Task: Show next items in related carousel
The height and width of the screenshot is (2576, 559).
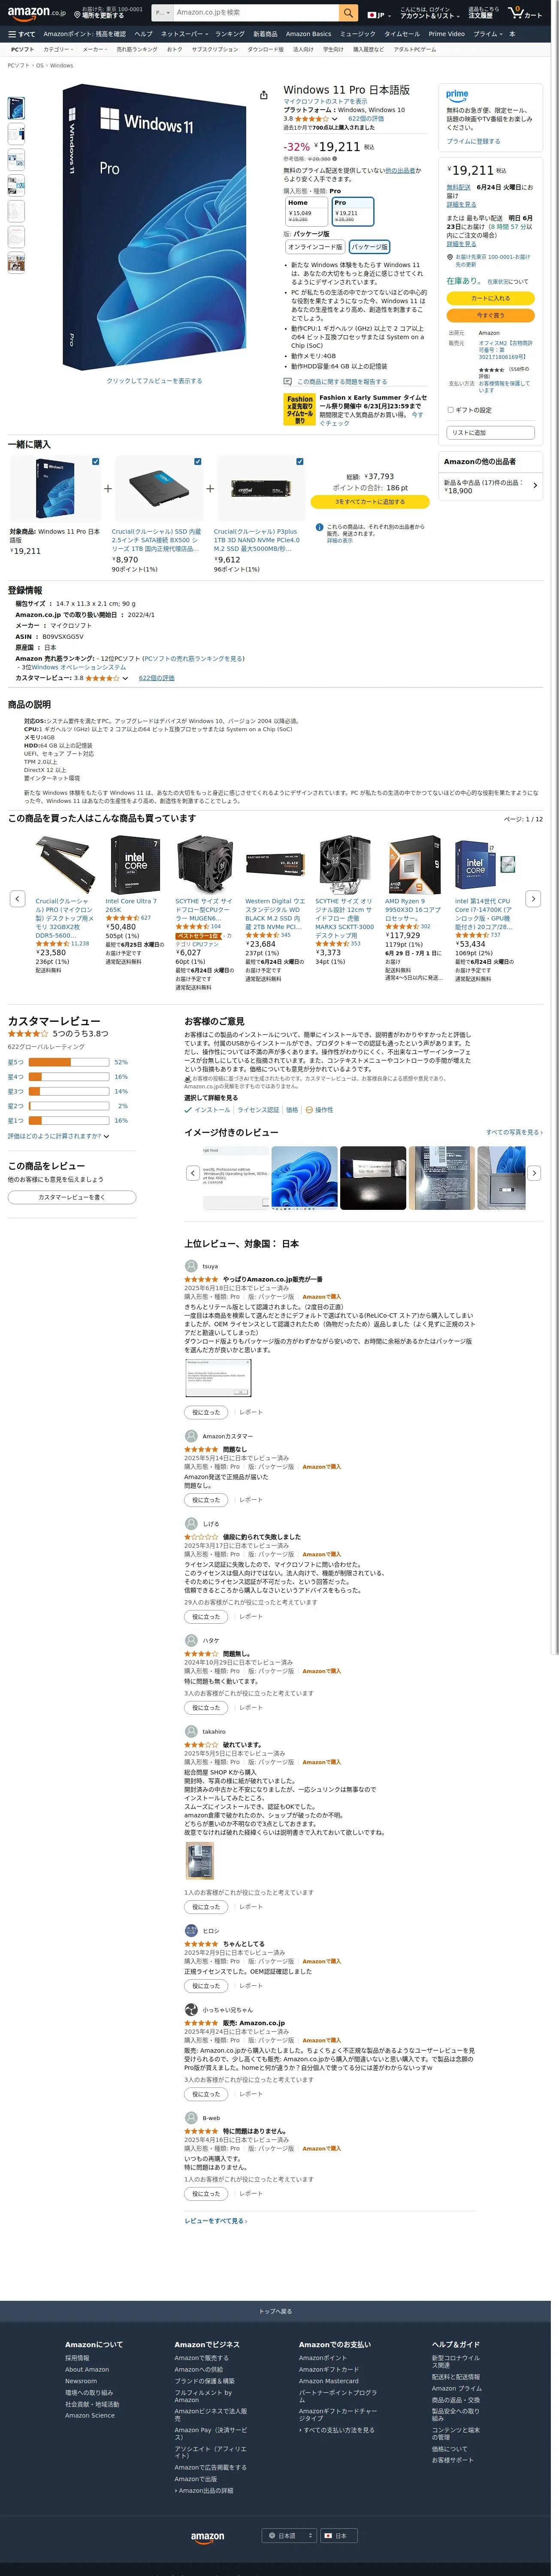Action: click(533, 899)
